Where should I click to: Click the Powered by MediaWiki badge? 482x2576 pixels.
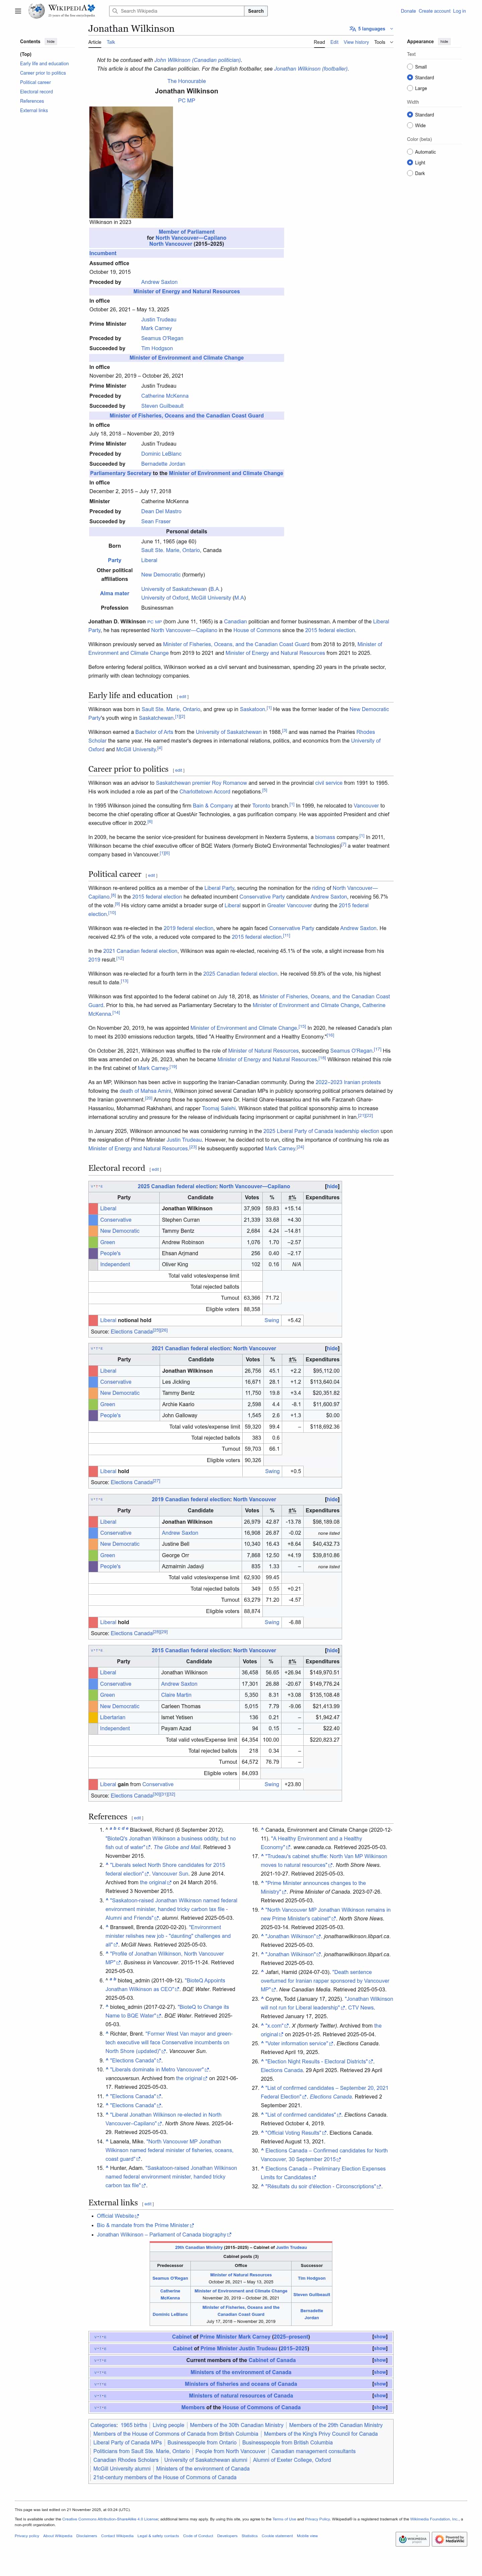tap(450, 2539)
